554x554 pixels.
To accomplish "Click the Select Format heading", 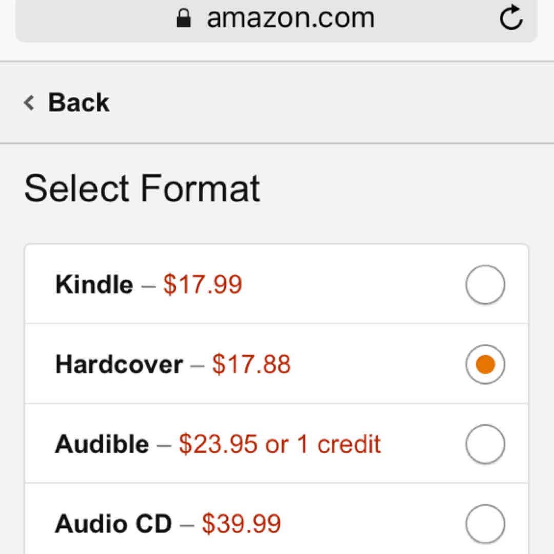I will pos(142,188).
